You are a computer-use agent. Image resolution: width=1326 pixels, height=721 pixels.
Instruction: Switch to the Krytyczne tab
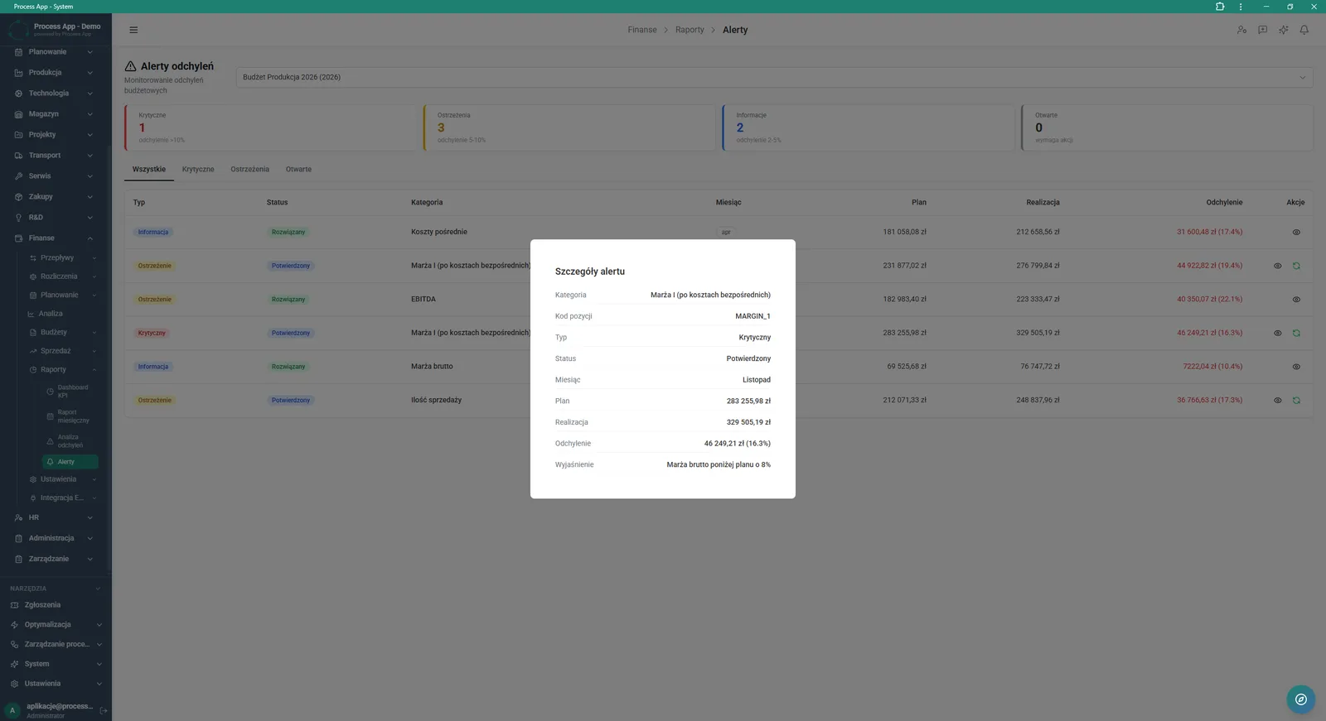point(198,169)
